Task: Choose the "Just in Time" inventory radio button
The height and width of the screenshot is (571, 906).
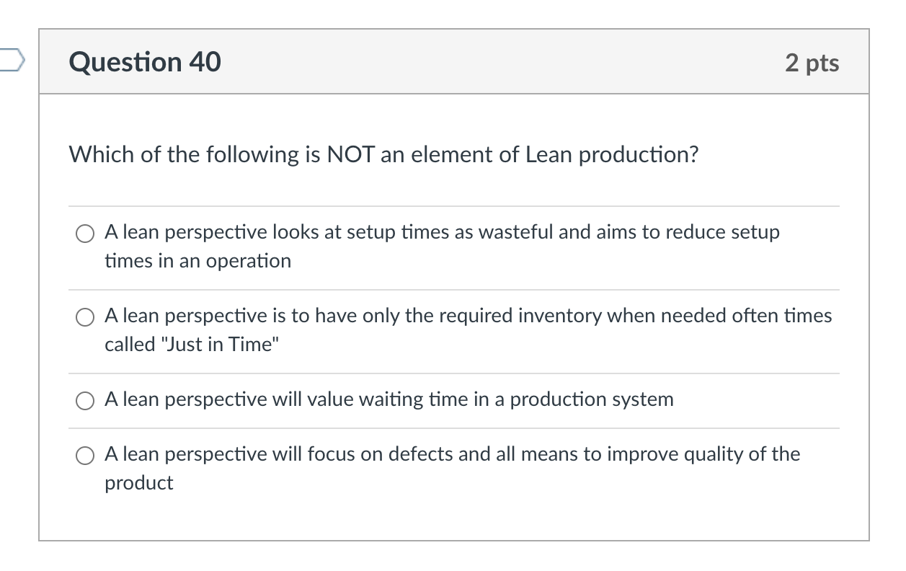Action: [85, 317]
